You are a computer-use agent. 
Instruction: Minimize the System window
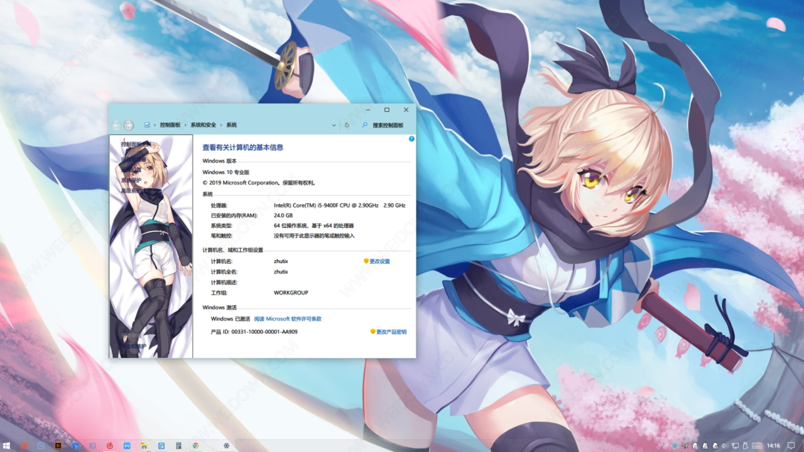(367, 110)
